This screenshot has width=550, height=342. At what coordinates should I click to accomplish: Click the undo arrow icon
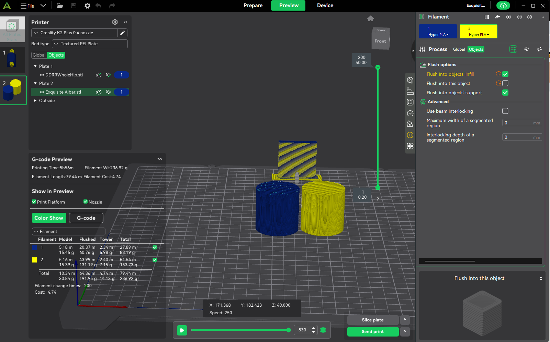tap(99, 5)
